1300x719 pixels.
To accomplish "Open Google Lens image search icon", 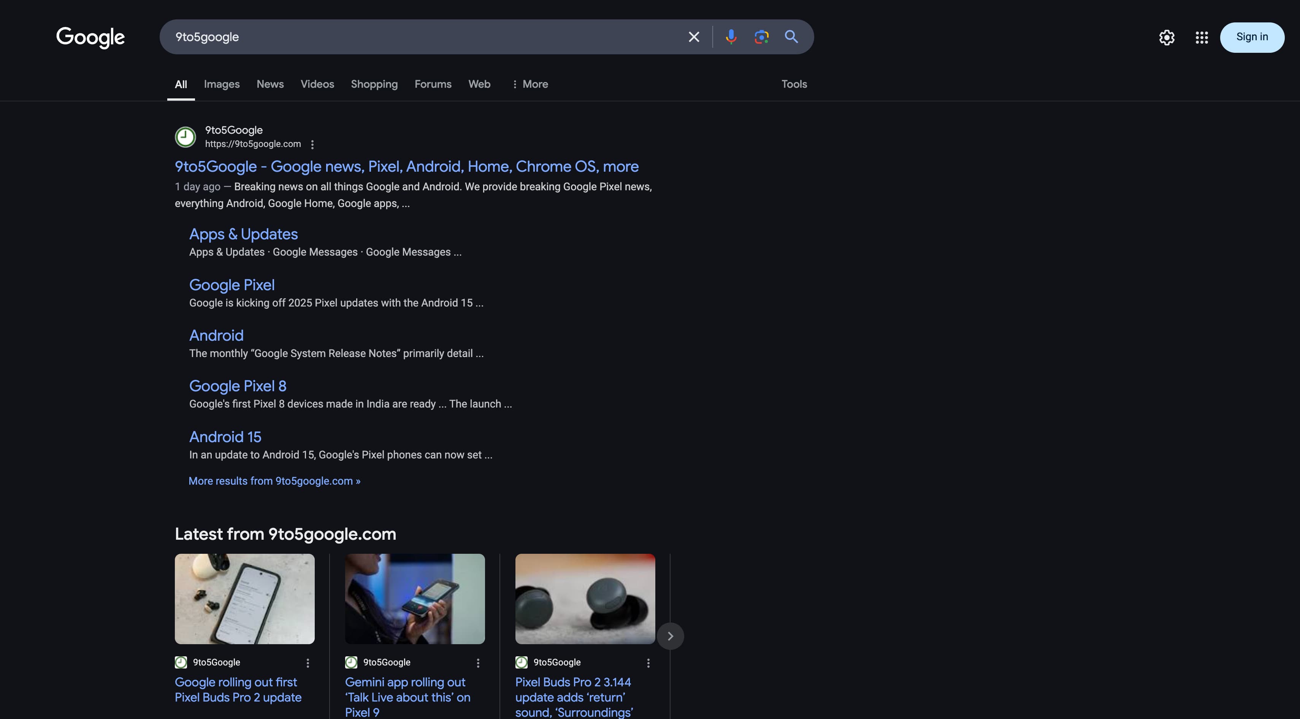I will [x=761, y=37].
